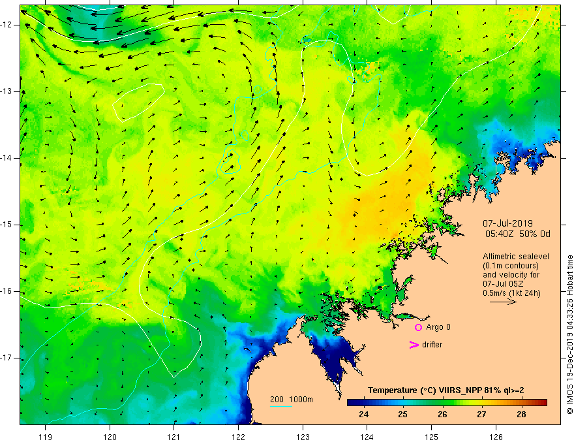Click the '0.5m/s (1kt 24h)' label
Image resolution: width=574 pixels, height=444 pixels.
tap(511, 293)
